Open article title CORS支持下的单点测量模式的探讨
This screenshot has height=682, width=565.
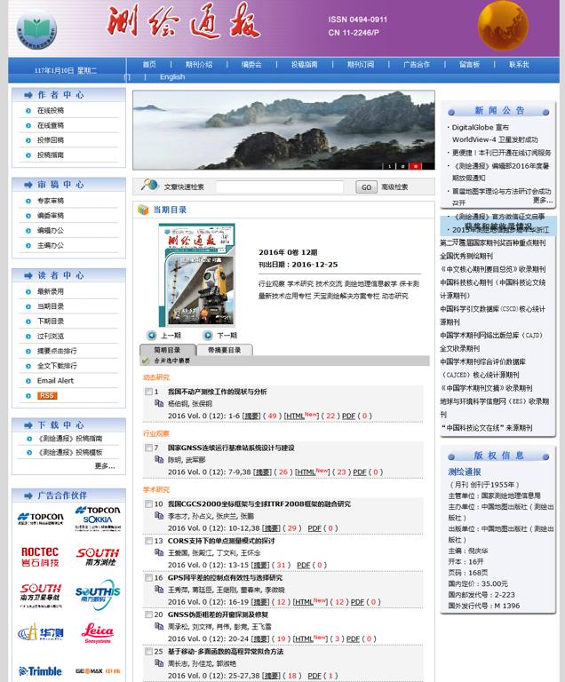point(220,541)
